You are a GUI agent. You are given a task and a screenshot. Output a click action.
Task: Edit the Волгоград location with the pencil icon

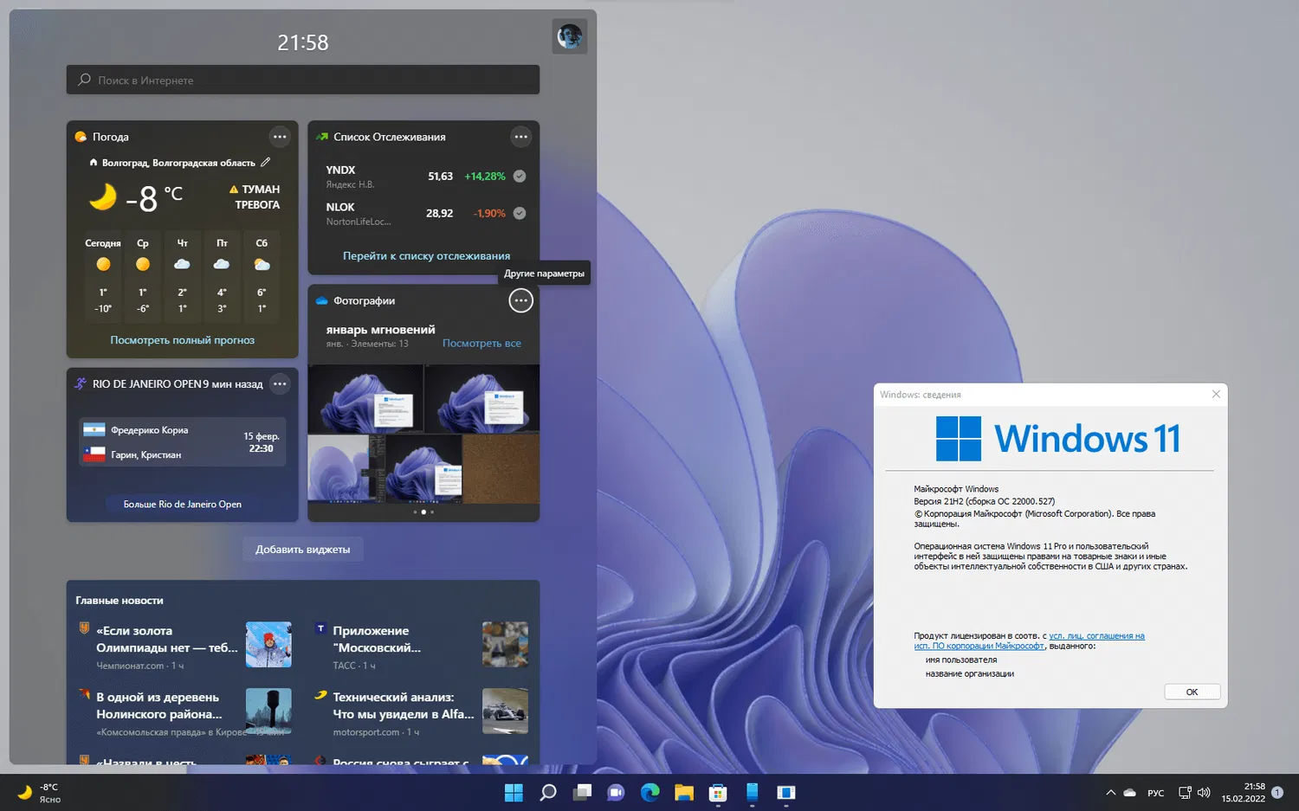266,162
